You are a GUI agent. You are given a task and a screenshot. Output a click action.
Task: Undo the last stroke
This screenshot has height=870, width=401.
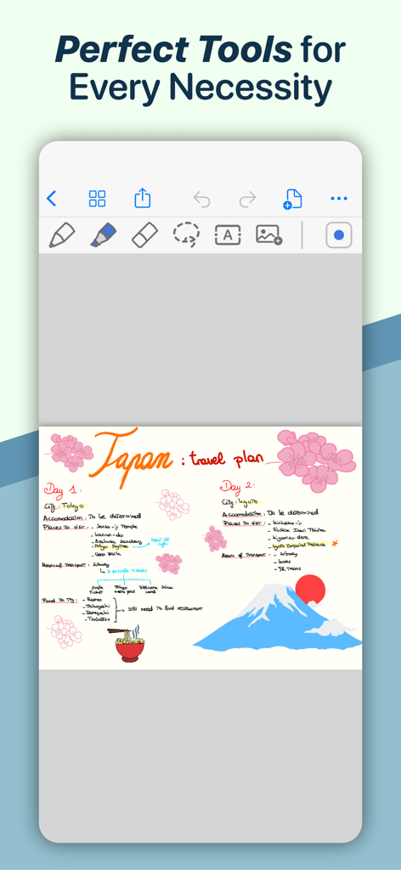coord(201,199)
